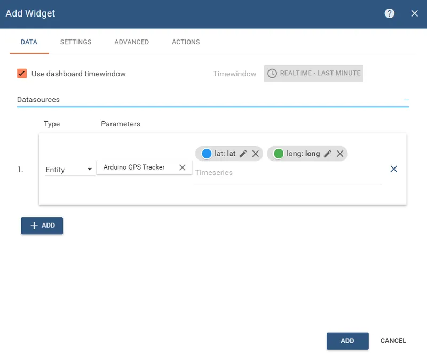The image size is (427, 353).
Task: Switch to the Advanced tab
Action: point(131,42)
